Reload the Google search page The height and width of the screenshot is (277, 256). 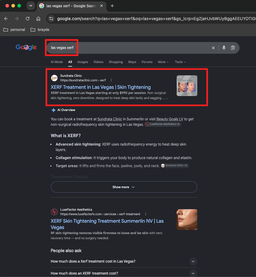(x=28, y=19)
